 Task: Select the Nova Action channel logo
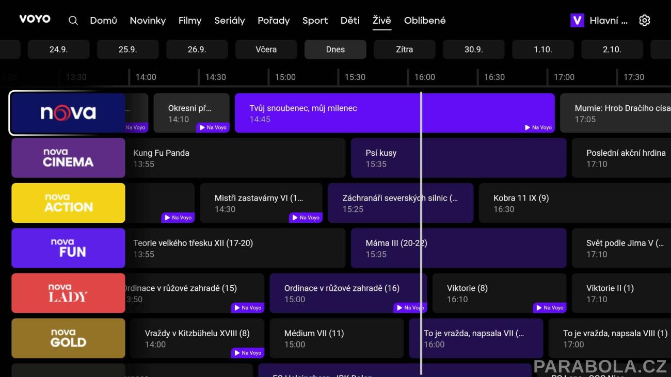(x=68, y=203)
